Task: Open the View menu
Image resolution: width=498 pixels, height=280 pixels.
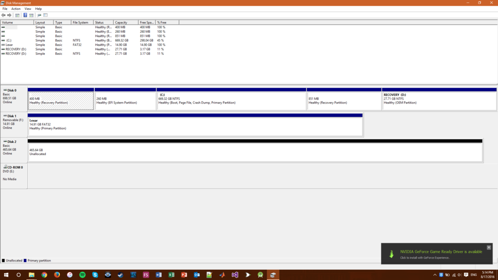Action: (x=27, y=8)
